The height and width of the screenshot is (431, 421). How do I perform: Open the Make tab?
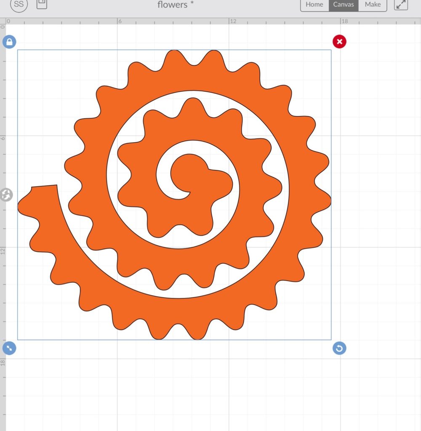[373, 4]
